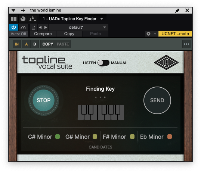This screenshot has height=172, width=201.
Task: Click the host Copy button
Action: point(69,34)
